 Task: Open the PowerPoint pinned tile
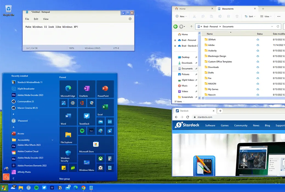click(105, 89)
